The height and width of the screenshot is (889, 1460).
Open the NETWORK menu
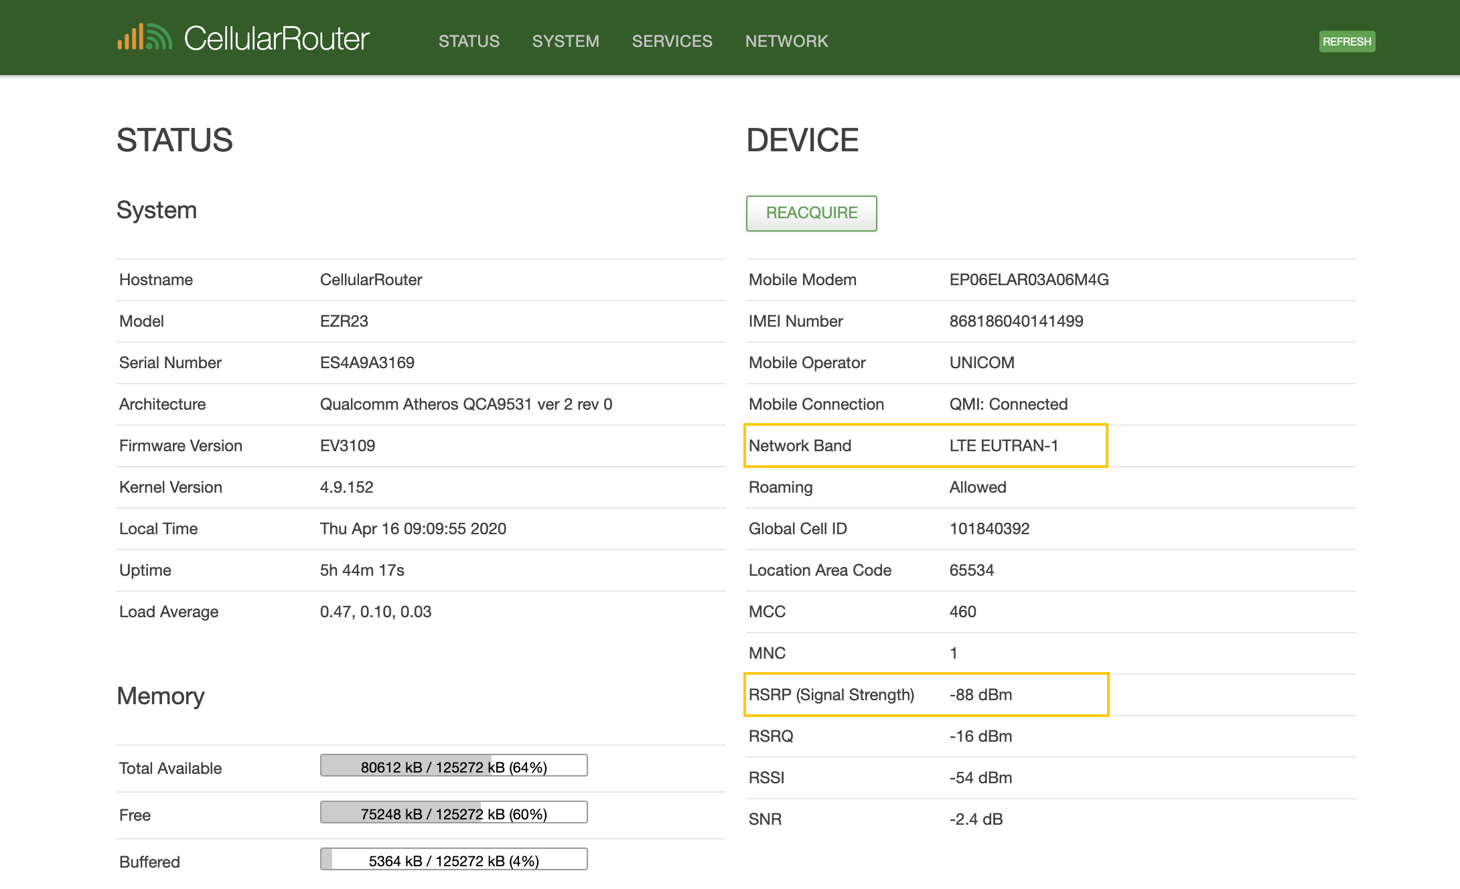click(x=787, y=42)
